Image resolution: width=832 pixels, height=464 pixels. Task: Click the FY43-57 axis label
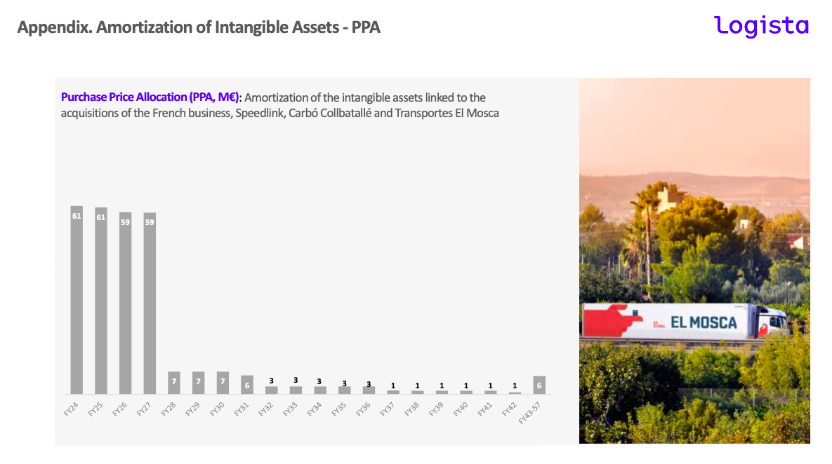529,413
